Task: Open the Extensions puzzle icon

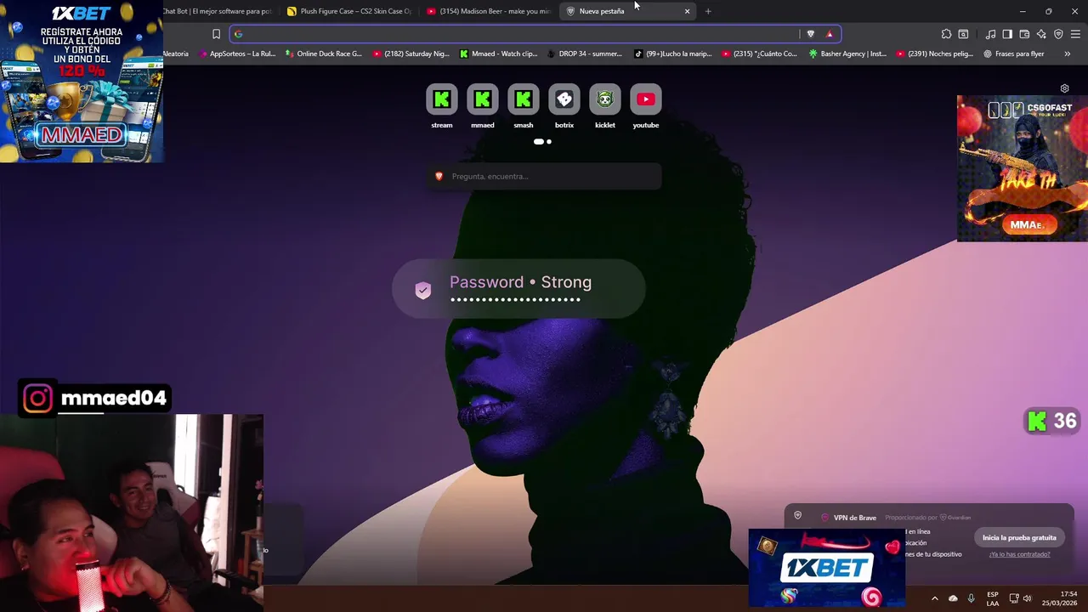Action: [x=946, y=34]
